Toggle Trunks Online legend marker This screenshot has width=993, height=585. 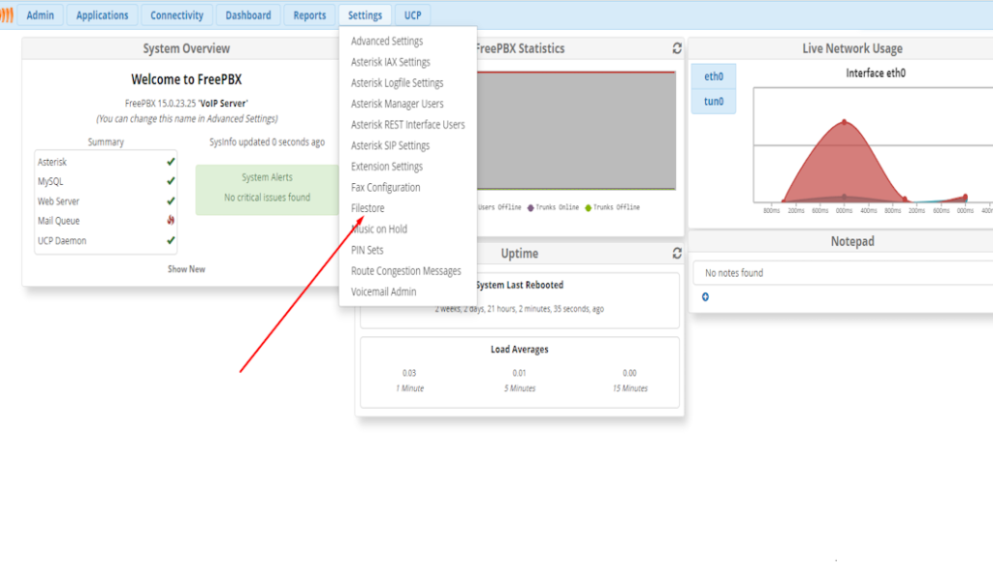point(530,207)
